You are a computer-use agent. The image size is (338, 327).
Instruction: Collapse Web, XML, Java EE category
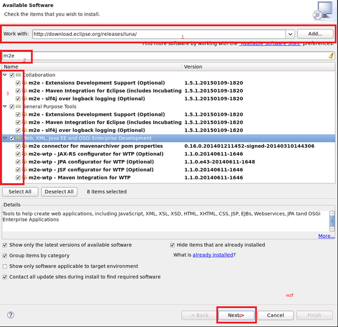[x=5, y=138]
